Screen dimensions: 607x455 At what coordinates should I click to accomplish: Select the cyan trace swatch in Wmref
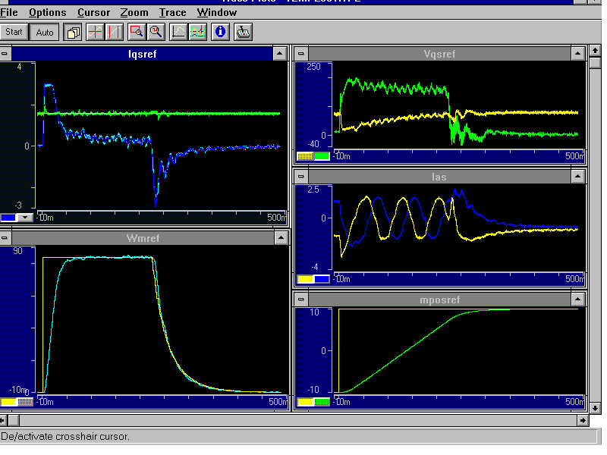pos(25,402)
